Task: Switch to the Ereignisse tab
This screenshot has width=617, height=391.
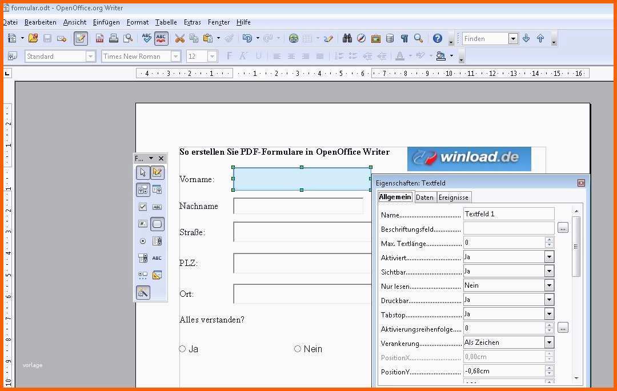Action: tap(454, 197)
